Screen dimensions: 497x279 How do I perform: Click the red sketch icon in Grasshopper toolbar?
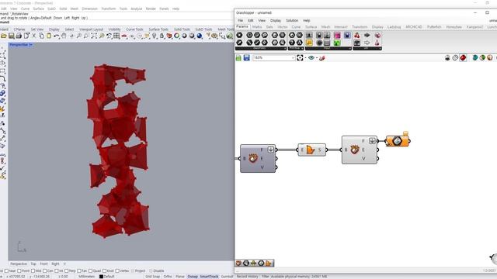click(x=322, y=58)
